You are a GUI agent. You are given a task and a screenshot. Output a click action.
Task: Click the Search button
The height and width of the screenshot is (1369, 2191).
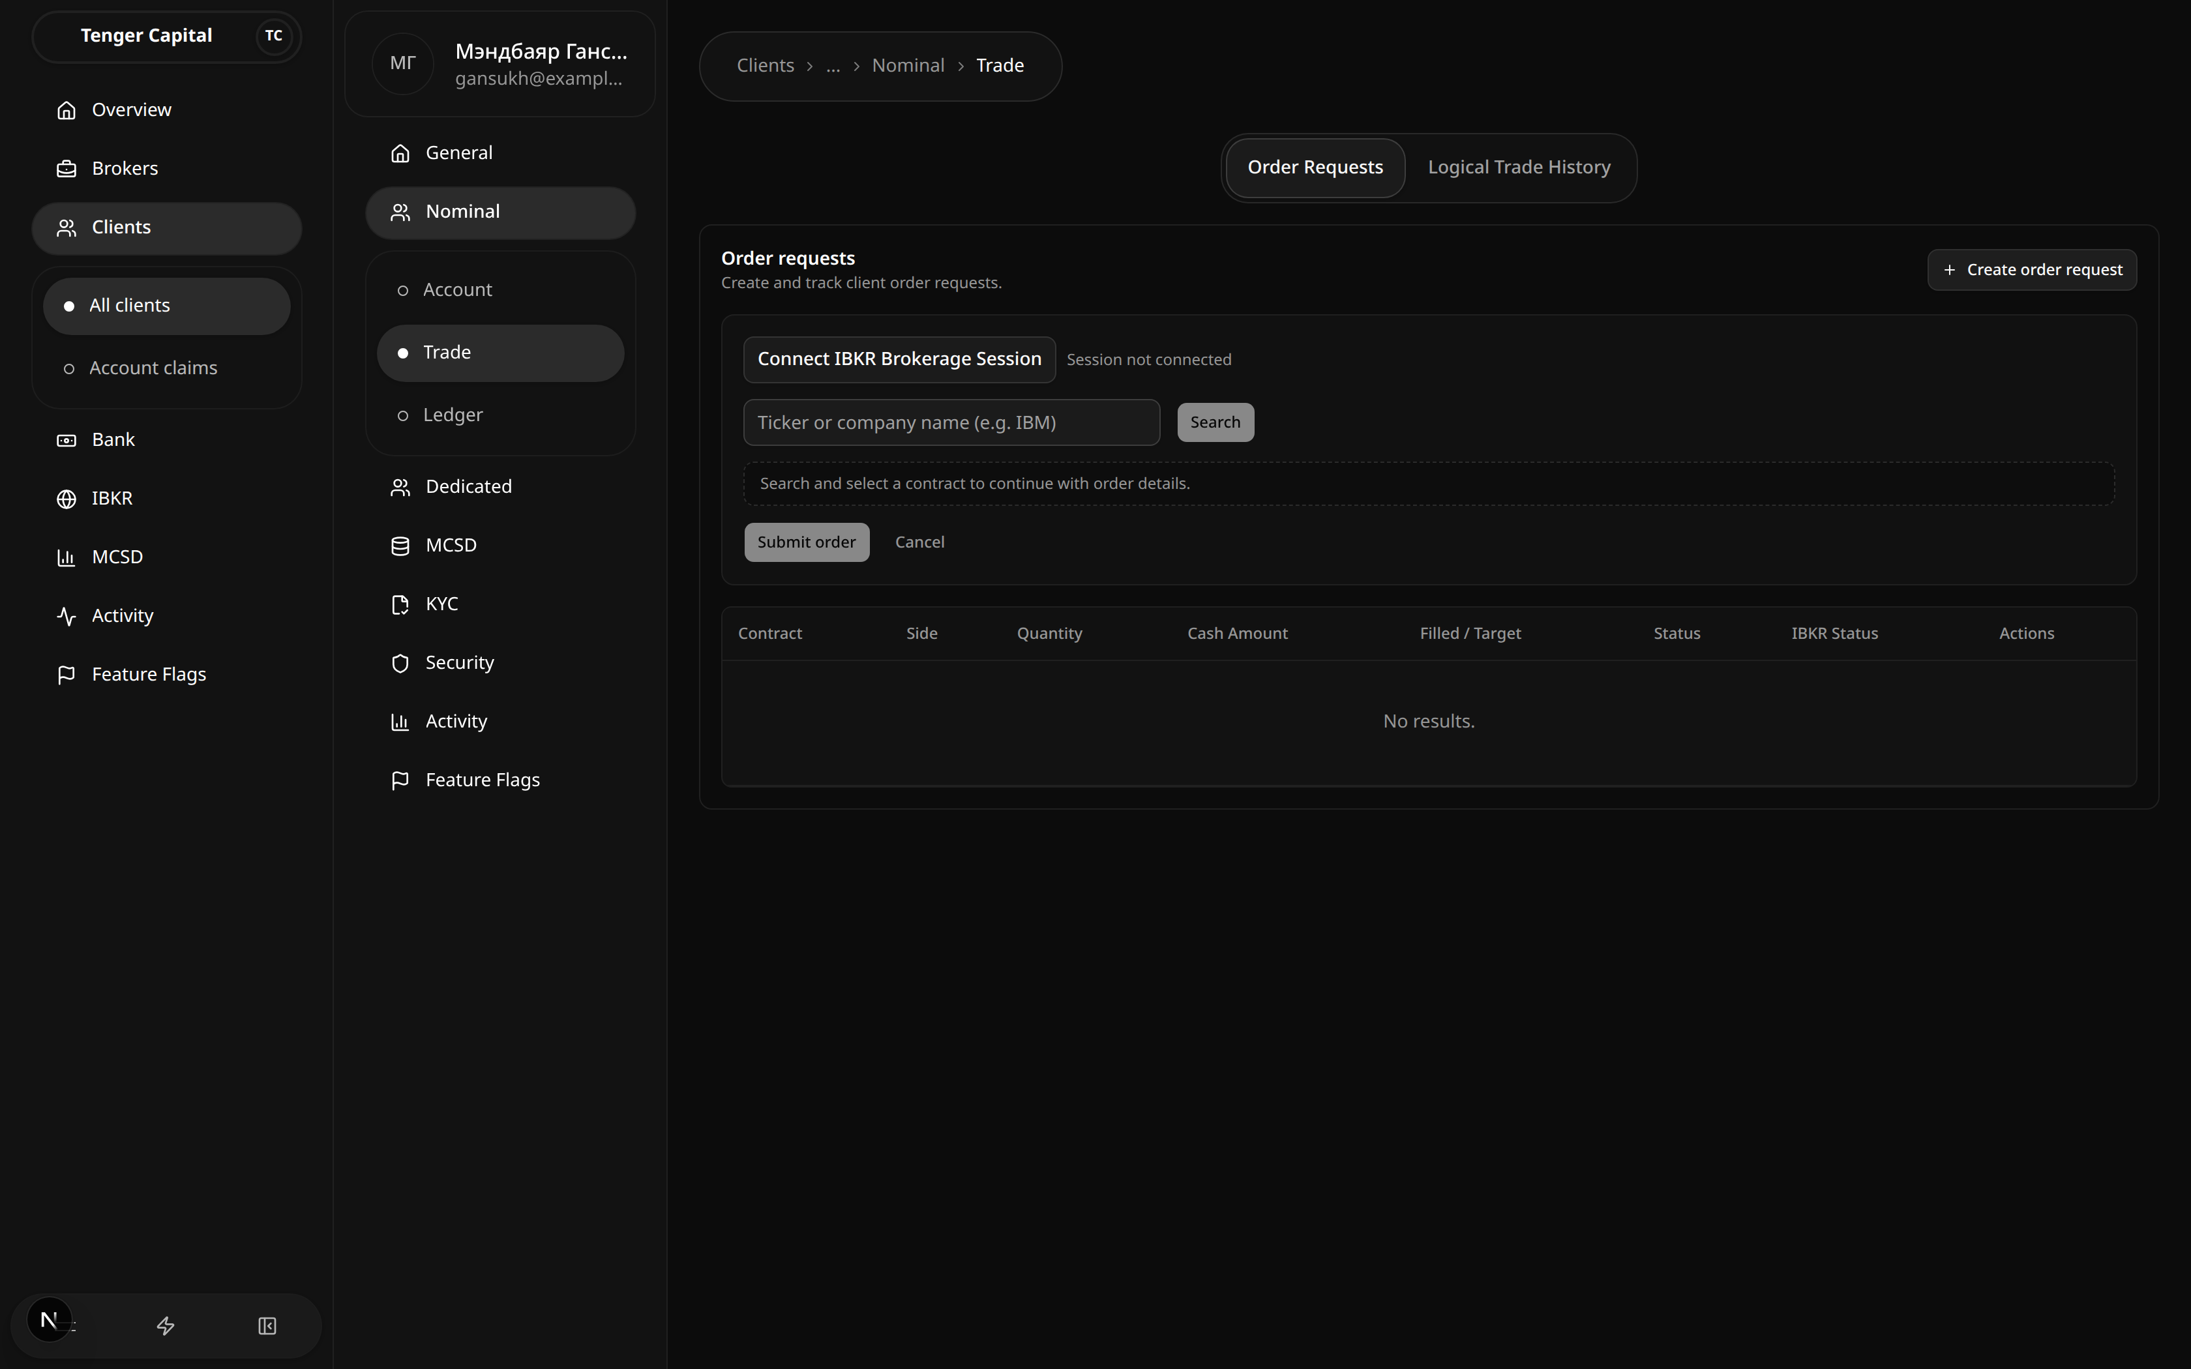tap(1215, 423)
